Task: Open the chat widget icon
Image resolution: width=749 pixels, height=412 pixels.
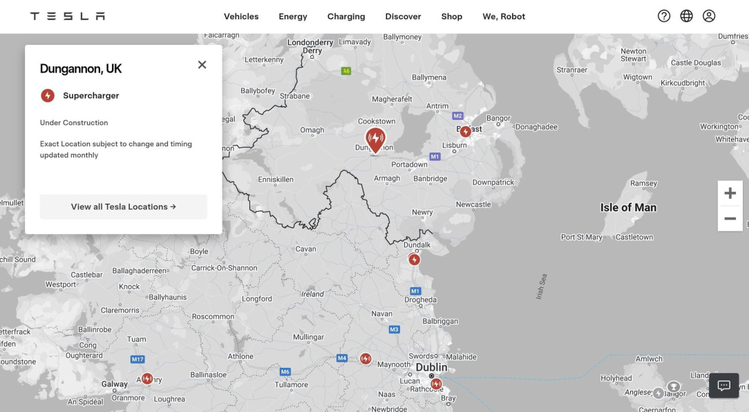Action: tap(723, 385)
